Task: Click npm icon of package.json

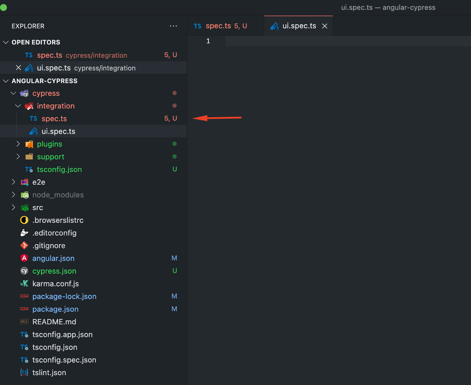Action: click(x=24, y=309)
